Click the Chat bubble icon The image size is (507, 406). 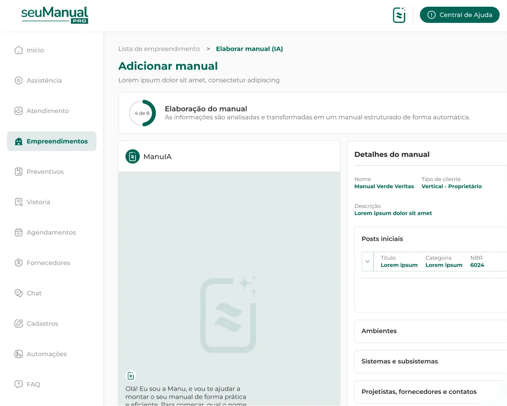coord(19,293)
